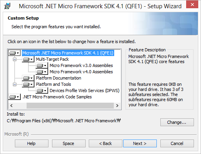Change the install location

click(x=177, y=122)
